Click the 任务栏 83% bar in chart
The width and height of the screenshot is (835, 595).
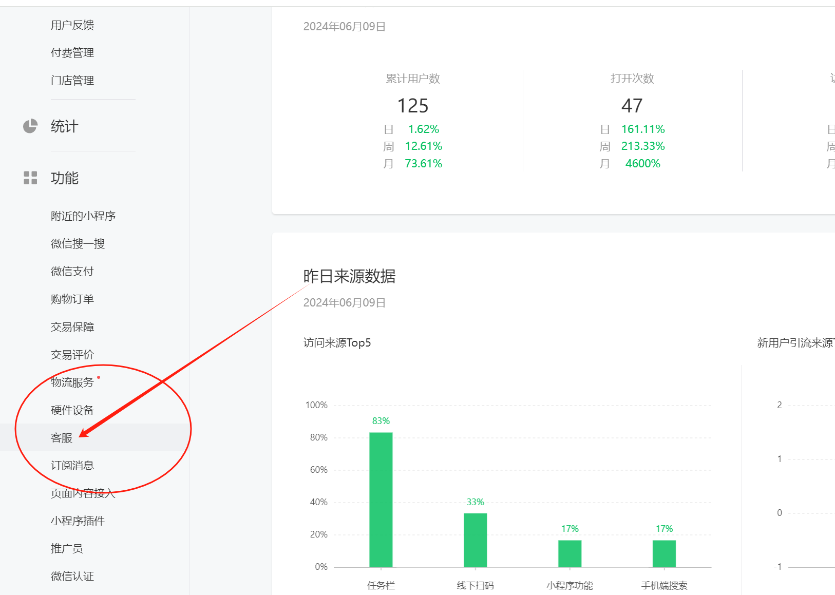pyautogui.click(x=381, y=500)
